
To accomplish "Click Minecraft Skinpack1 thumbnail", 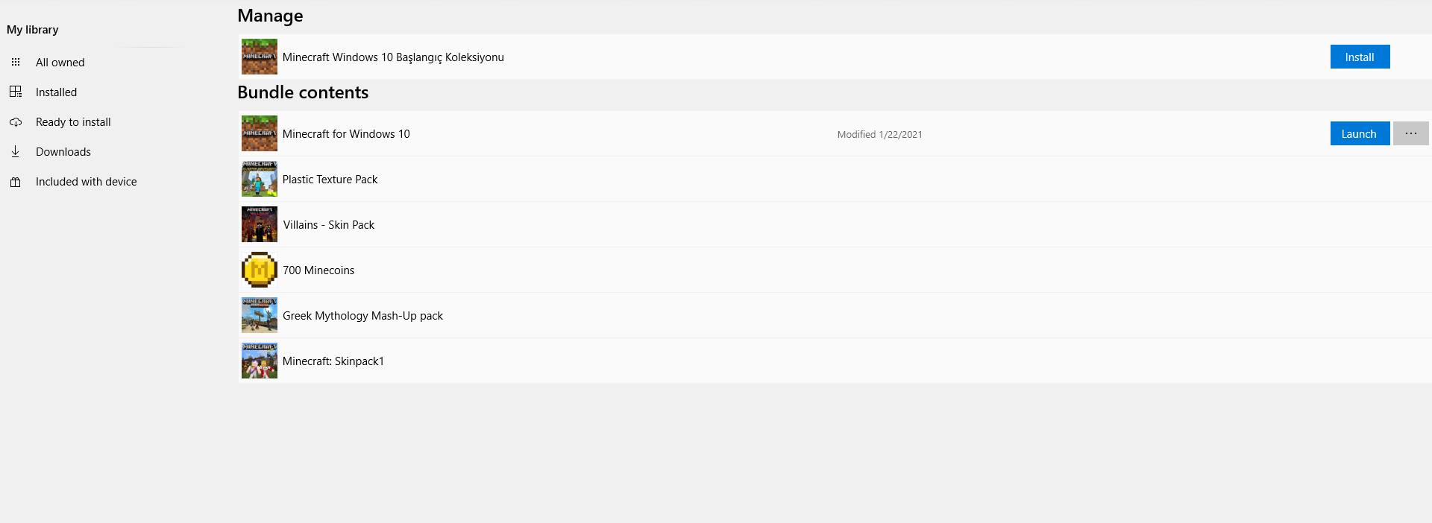I will (260, 361).
